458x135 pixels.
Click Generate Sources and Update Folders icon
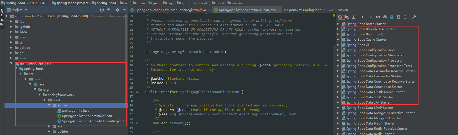point(347,17)
